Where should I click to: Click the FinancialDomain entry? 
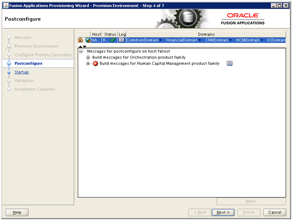coord(182,40)
